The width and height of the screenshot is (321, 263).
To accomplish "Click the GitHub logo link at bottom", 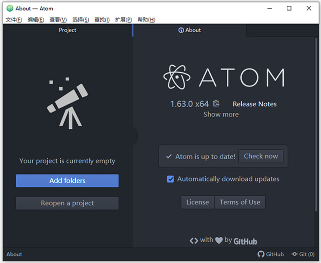I will coord(245,241).
